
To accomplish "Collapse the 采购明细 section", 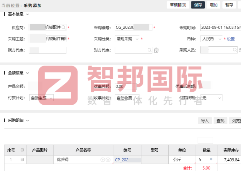I will pos(28,121).
